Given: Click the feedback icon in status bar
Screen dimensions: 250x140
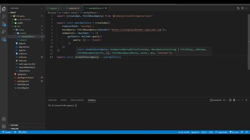Looking at the screenshot, I should (242, 132).
